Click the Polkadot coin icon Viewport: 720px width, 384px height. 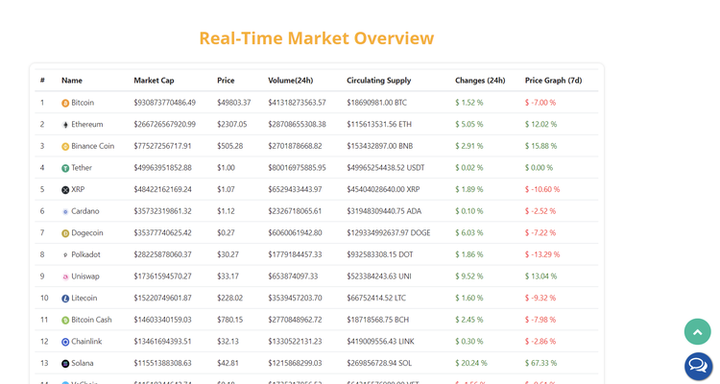[65, 255]
